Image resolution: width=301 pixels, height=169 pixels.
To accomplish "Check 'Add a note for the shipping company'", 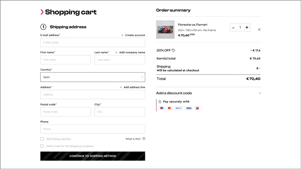I will pos(42,146).
